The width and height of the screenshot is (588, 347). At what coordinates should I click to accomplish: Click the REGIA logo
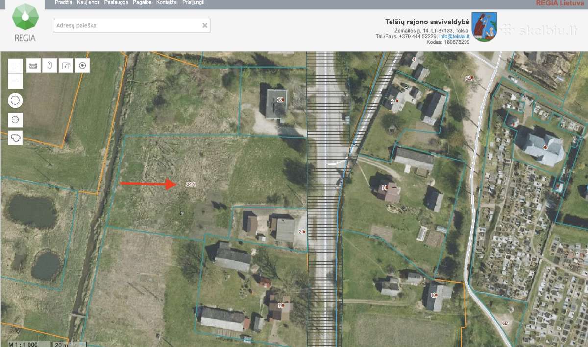[x=25, y=23]
